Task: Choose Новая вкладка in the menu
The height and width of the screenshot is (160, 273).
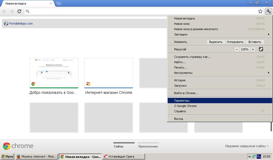Action: click(x=220, y=18)
